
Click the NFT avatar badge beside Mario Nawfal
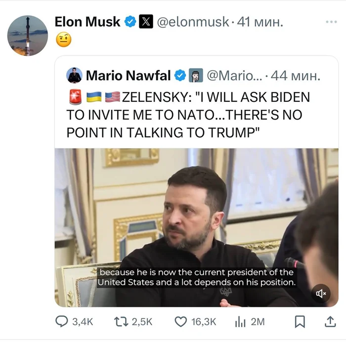pyautogui.click(x=196, y=76)
